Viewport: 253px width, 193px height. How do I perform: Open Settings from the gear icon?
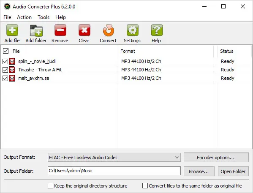(x=132, y=30)
